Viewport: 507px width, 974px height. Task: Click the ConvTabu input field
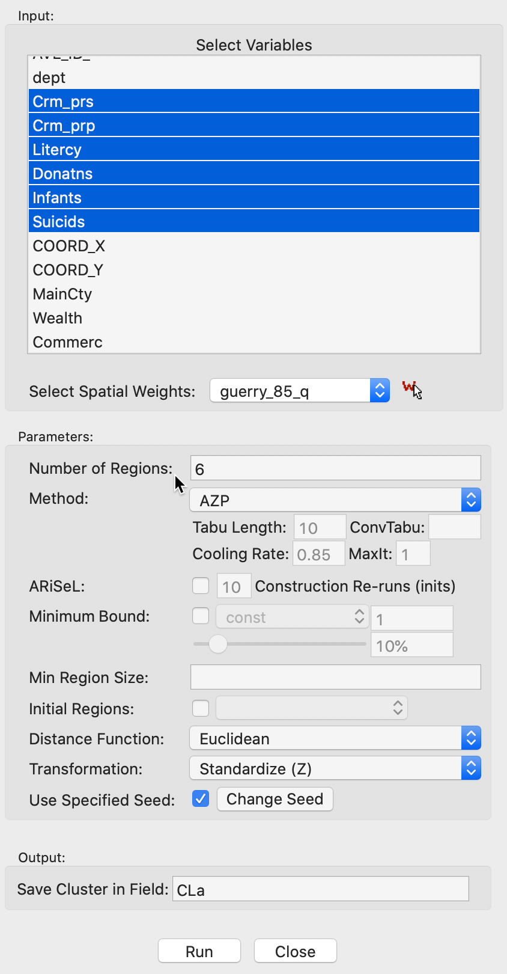coord(455,527)
